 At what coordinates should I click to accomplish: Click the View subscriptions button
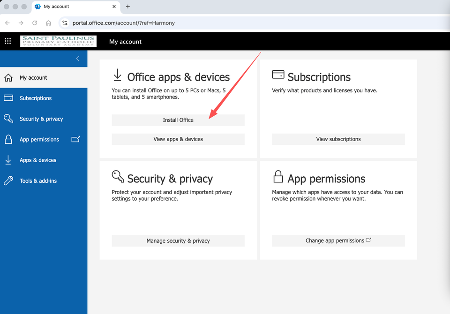coord(338,139)
